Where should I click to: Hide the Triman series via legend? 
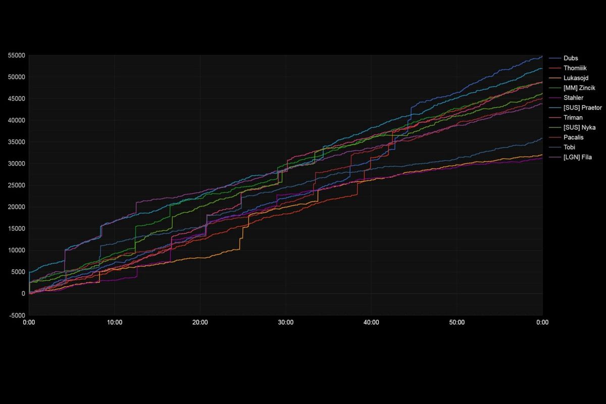point(566,118)
